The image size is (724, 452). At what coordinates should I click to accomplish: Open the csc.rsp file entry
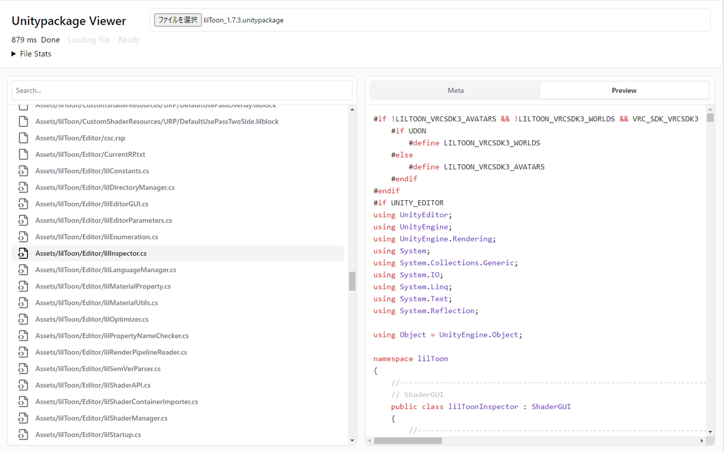[x=177, y=138]
